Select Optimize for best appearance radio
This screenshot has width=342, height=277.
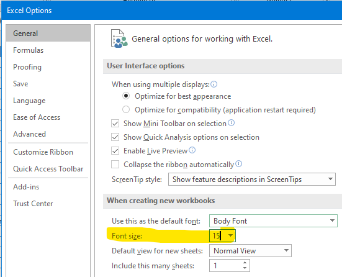126,96
